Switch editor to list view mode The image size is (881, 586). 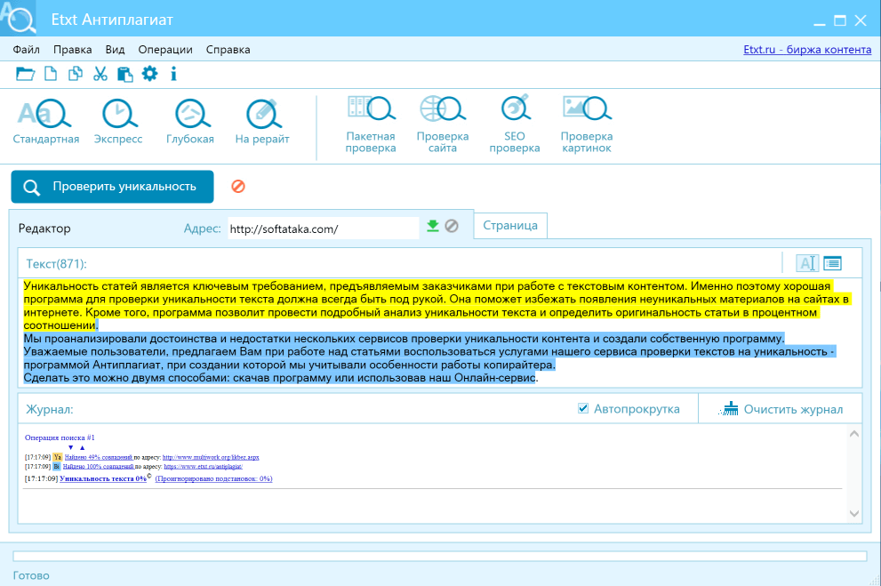tap(832, 262)
